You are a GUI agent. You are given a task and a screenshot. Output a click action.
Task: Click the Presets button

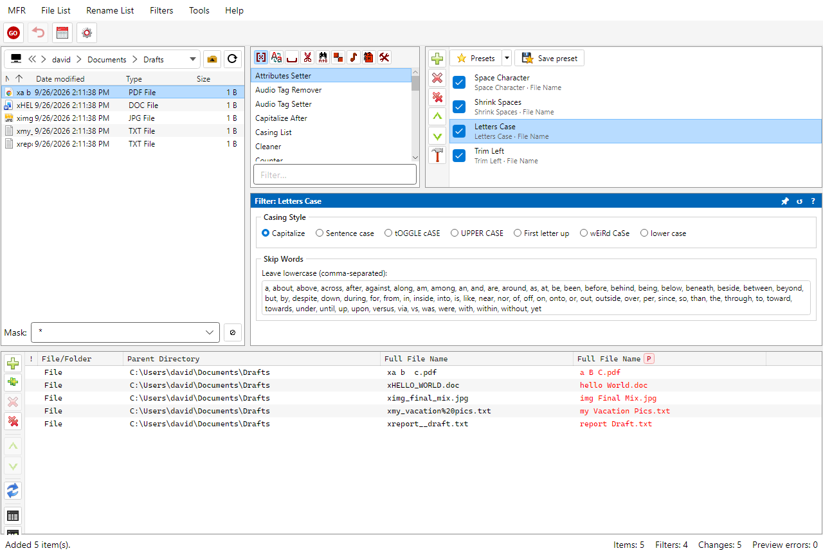476,59
